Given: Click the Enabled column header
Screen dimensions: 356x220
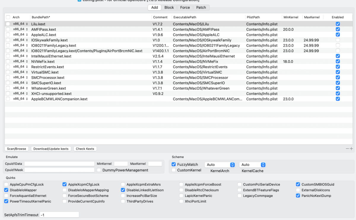Looking at the screenshot, I should [338, 17].
